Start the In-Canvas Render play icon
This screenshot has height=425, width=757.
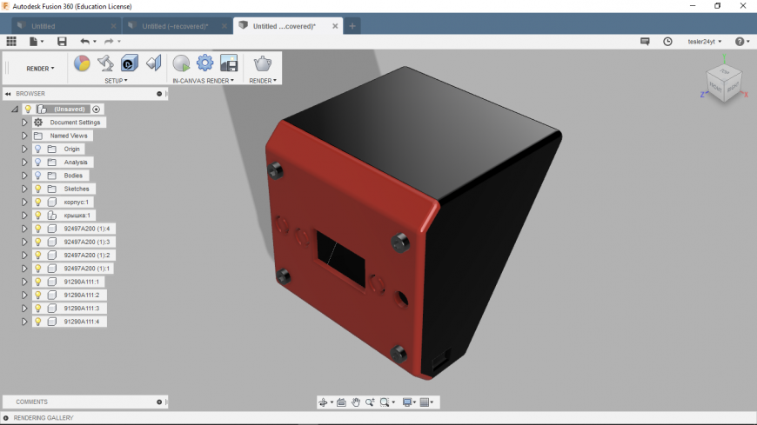181,63
